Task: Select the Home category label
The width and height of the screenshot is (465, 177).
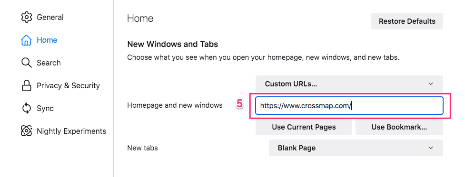Action: [x=47, y=40]
